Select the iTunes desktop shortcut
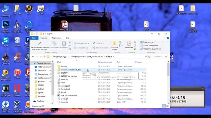Image resolution: width=211 pixels, height=118 pixels. click(17, 73)
